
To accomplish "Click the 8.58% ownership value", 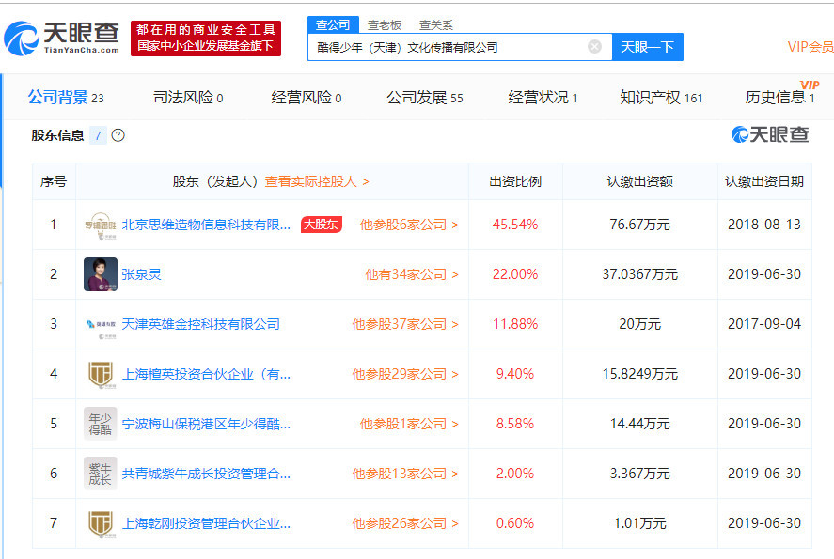I will [515, 424].
